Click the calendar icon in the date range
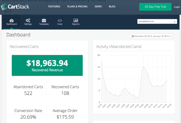Image resolution: width=181 pixels, height=123 pixels. pos(133,36)
